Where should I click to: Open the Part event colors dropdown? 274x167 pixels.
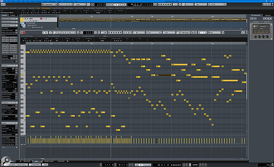(x=215, y=33)
